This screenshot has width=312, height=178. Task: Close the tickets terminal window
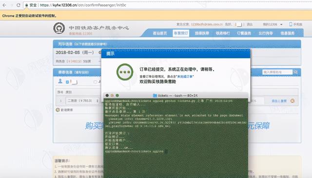coord(107,96)
